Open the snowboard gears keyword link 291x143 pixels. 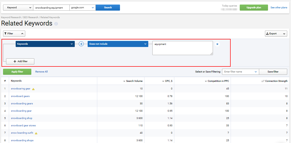point(20,96)
